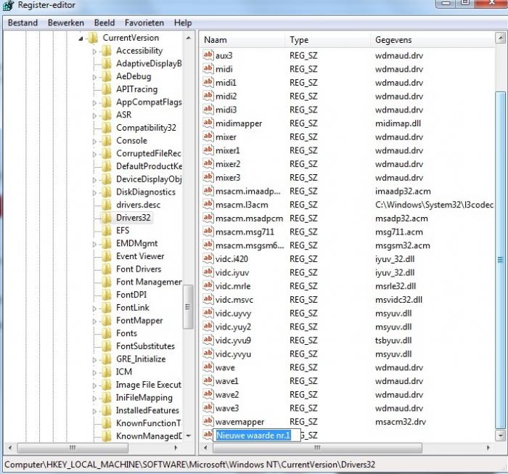Open the Help menu
Screen dimensions: 508x474
[x=183, y=23]
